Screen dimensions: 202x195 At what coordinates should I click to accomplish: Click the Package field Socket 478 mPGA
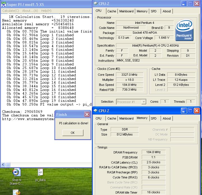(x=145, y=33)
